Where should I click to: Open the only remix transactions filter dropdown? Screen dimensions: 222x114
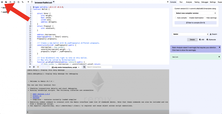[65, 67]
